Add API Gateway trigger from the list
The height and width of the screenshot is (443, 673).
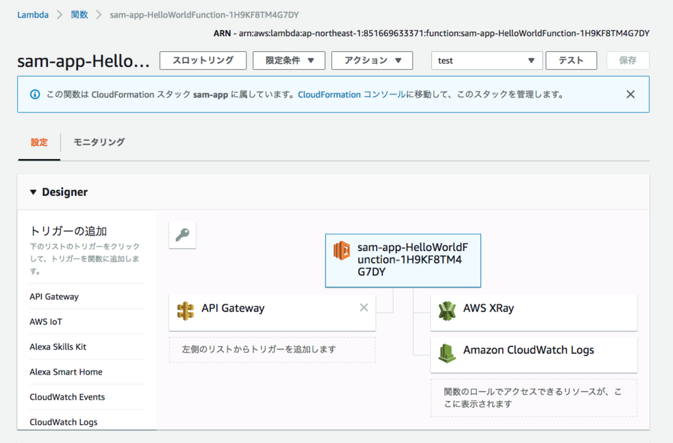coord(54,296)
